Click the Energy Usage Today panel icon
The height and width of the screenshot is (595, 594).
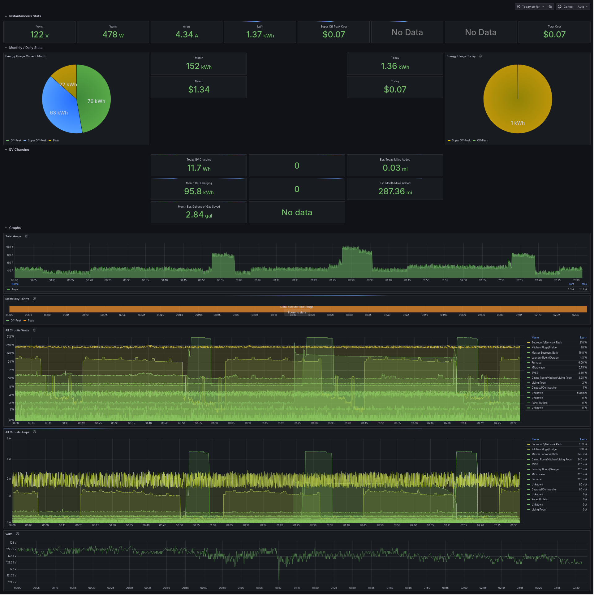tap(481, 56)
